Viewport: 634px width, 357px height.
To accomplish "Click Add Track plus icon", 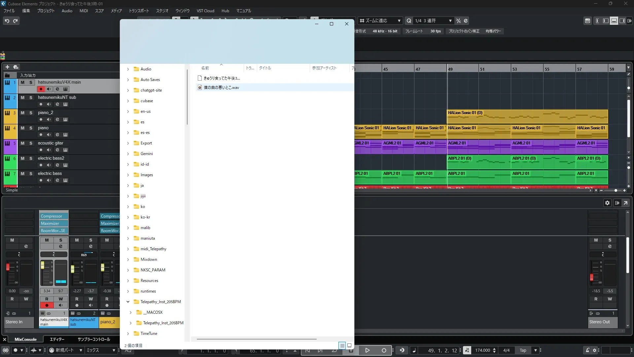I will 7,67.
